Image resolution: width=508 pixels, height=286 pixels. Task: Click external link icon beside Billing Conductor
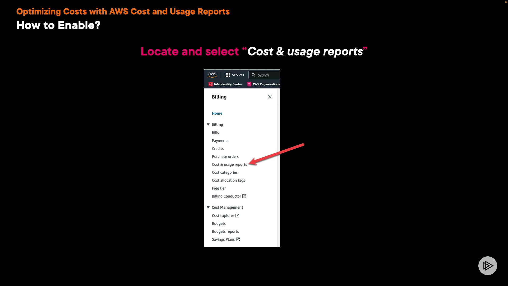pyautogui.click(x=244, y=196)
